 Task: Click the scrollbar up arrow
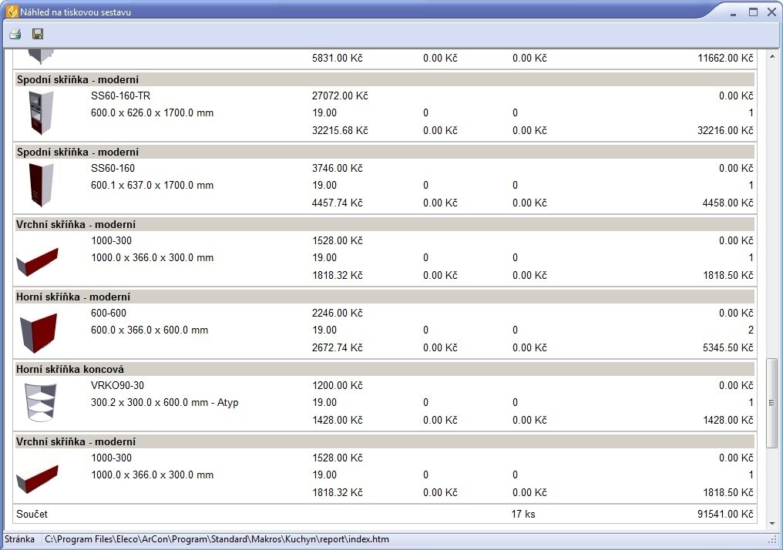tap(771, 57)
